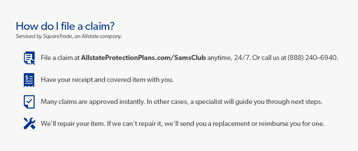The width and height of the screenshot is (358, 151).
Task: Click the wrench and screwdriver repair icon
Action: [x=30, y=123]
